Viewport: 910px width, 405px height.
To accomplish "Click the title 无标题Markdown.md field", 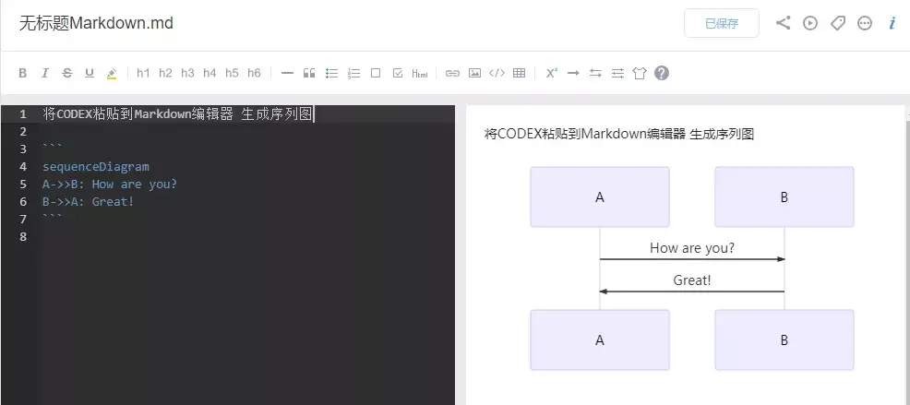I will click(x=96, y=23).
